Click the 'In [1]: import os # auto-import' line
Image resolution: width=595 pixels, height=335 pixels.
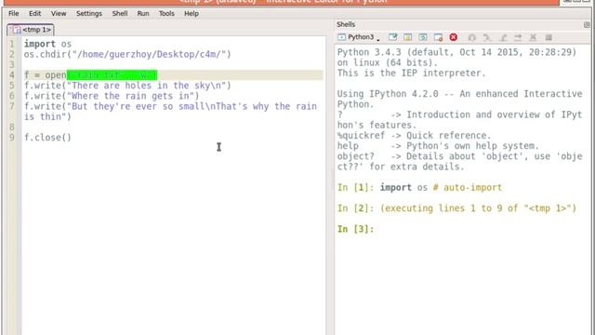419,188
